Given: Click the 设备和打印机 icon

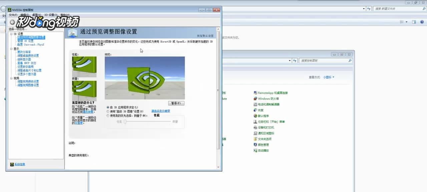Looking at the screenshot, I should pyautogui.click(x=255, y=127).
